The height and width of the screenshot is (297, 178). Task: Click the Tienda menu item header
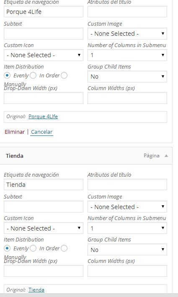point(86,156)
